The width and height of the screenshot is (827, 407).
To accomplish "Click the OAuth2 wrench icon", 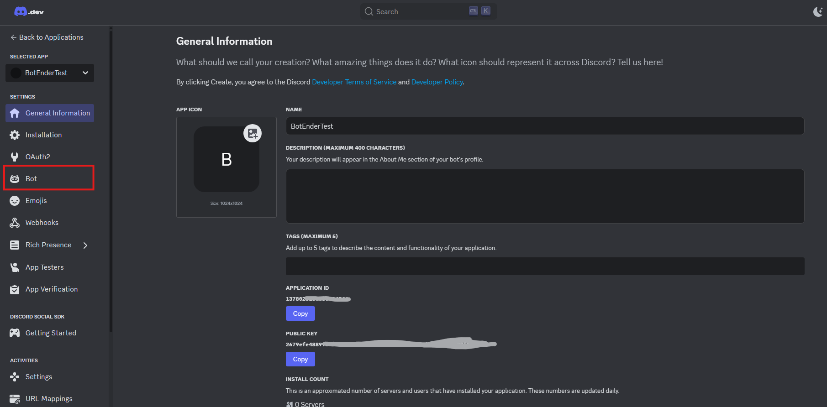I will (x=15, y=157).
